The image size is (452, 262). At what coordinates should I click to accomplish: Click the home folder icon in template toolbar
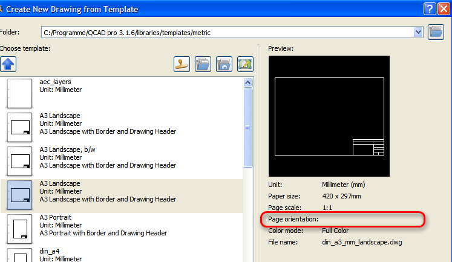pos(224,64)
